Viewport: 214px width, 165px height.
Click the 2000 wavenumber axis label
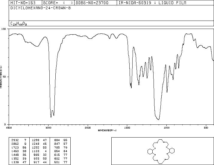pyautogui.click(x=88, y=128)
